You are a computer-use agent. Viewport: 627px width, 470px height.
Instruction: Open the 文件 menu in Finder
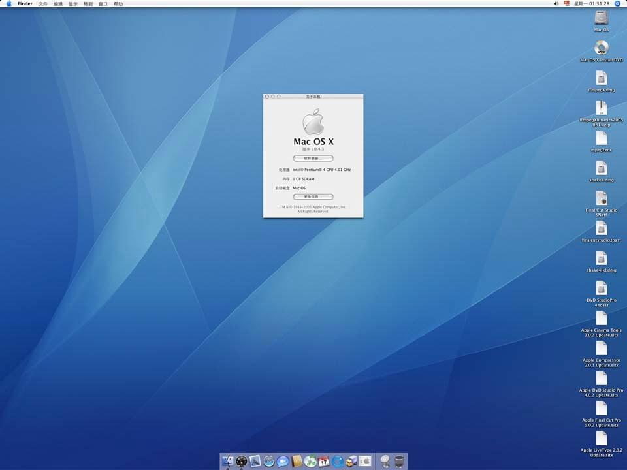pos(43,4)
